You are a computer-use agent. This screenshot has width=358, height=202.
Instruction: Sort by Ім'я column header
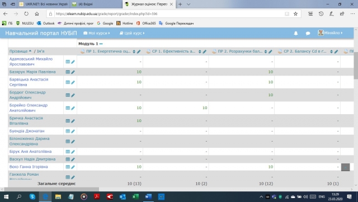pos(41,51)
